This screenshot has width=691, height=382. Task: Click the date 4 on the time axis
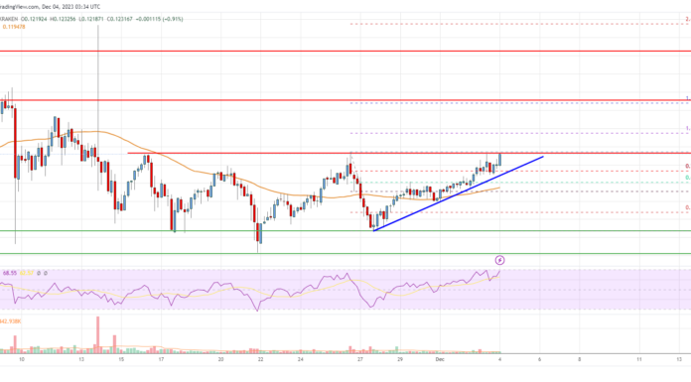tap(499, 359)
